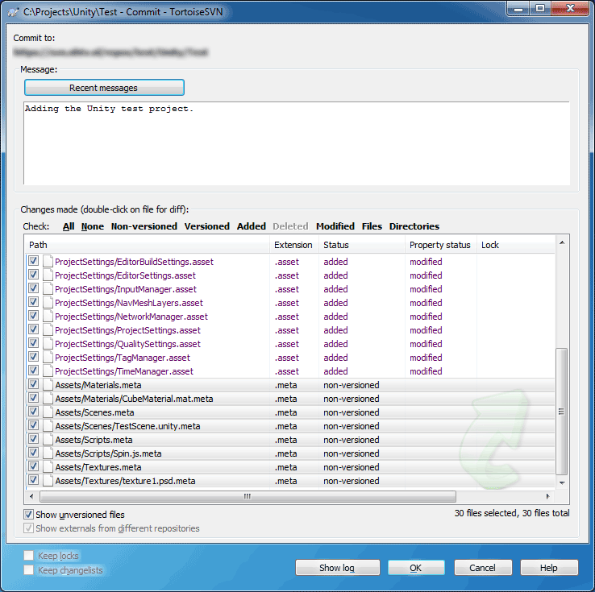
Task: Click file icon for ProjectSettings.asset
Action: pyautogui.click(x=48, y=329)
